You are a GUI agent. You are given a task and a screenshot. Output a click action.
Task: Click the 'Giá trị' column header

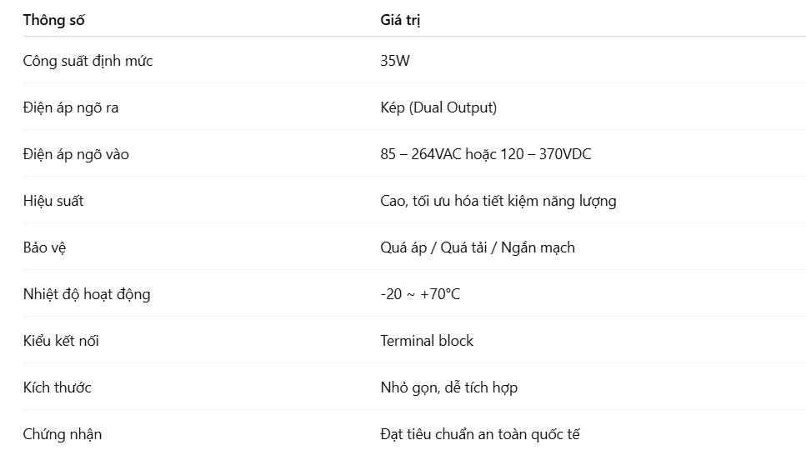(x=400, y=20)
